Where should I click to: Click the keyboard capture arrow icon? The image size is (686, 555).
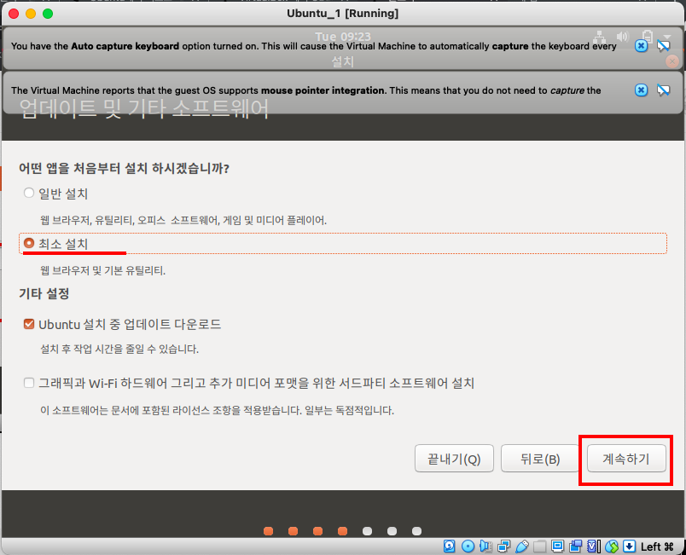click(x=629, y=546)
